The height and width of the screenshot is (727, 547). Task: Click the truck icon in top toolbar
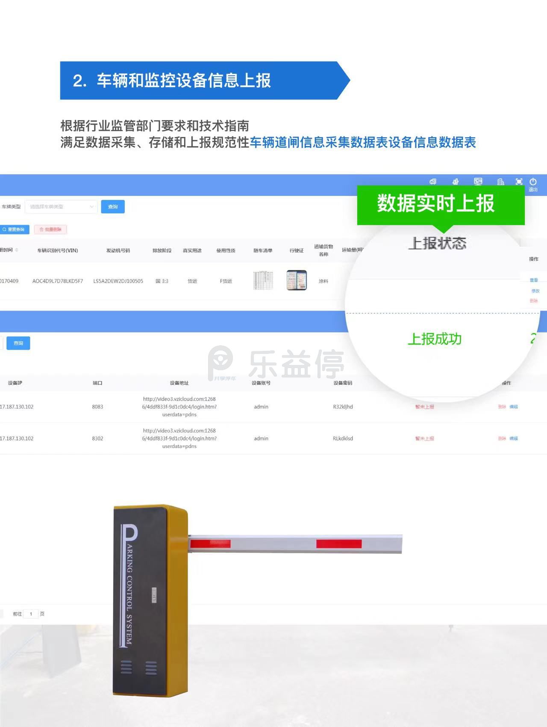(433, 181)
